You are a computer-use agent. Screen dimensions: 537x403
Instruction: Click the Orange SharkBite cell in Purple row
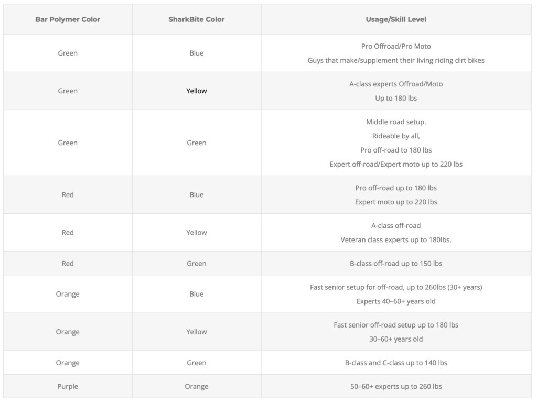(x=197, y=386)
